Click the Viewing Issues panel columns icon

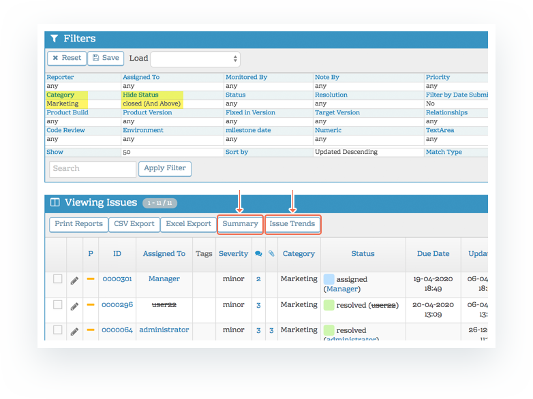coord(55,202)
